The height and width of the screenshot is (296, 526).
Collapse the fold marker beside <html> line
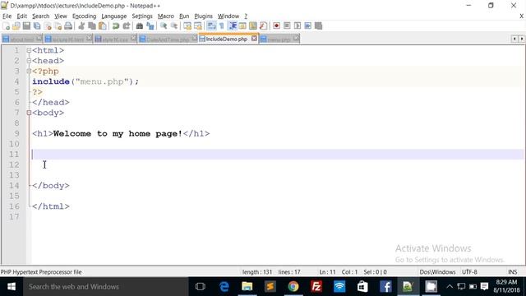click(x=29, y=50)
